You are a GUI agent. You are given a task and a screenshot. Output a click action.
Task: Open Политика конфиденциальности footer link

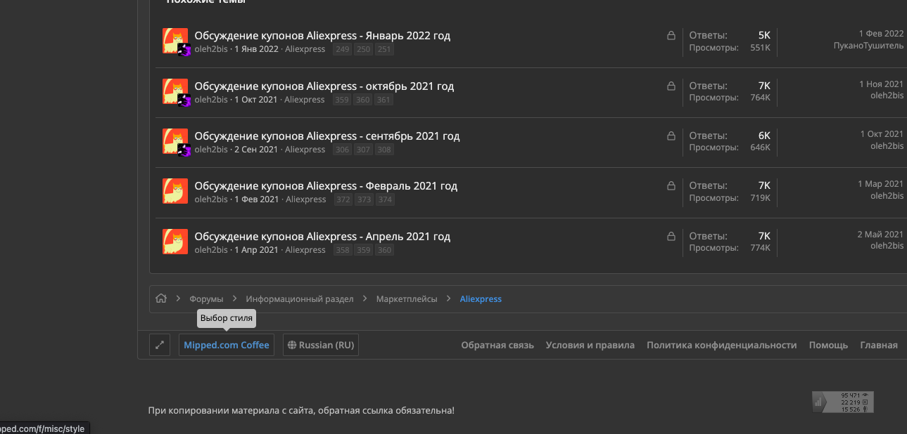point(722,345)
